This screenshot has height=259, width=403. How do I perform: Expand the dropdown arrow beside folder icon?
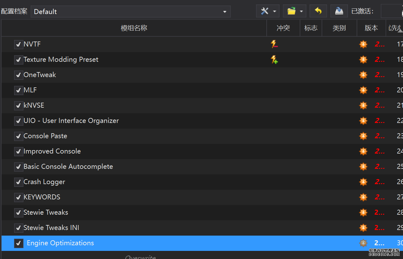click(301, 12)
